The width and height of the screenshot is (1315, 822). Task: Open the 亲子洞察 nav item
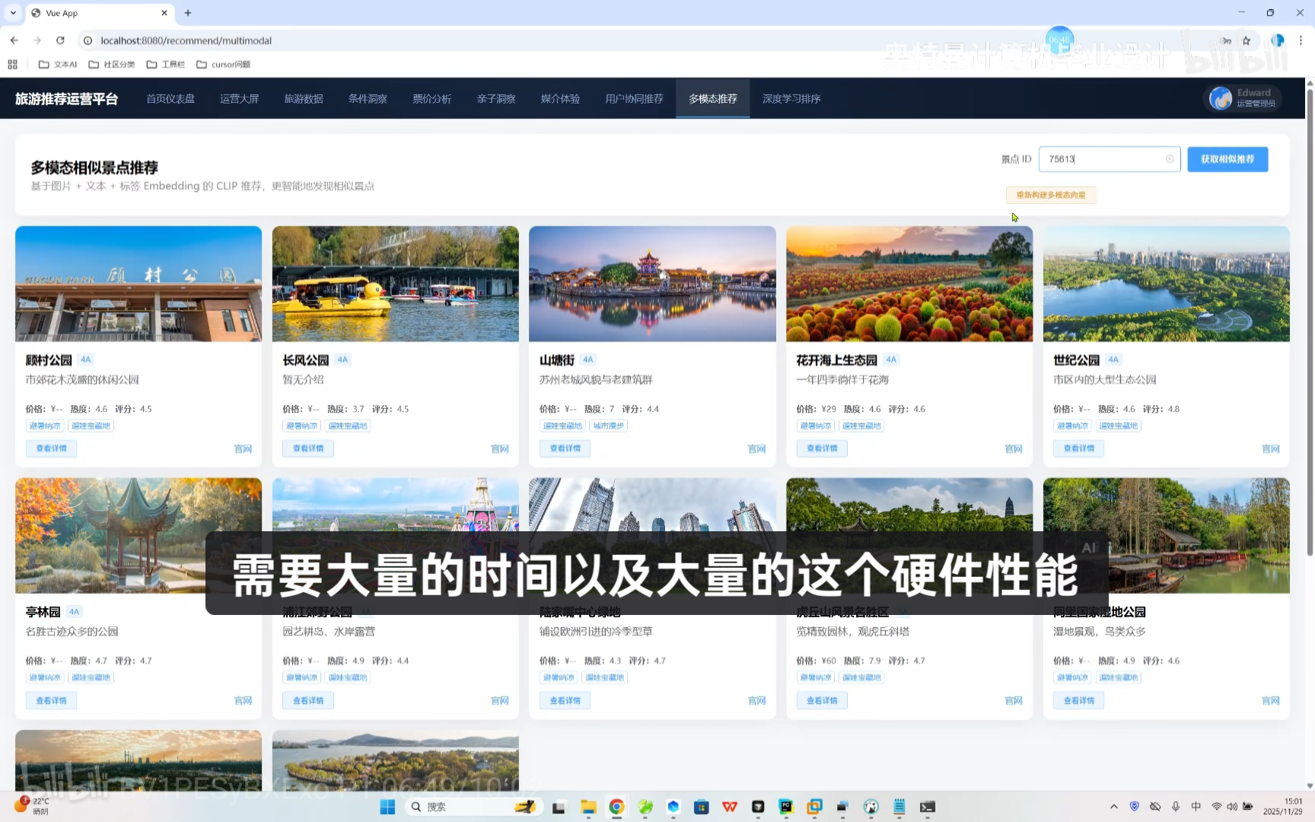(x=496, y=98)
